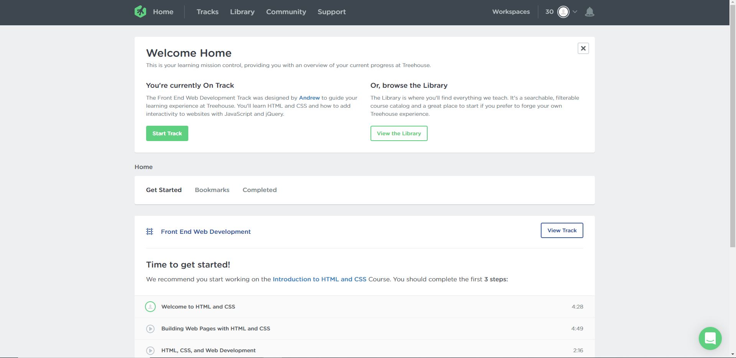The width and height of the screenshot is (736, 358).
Task: Open the chat support bubble
Action: (x=710, y=338)
